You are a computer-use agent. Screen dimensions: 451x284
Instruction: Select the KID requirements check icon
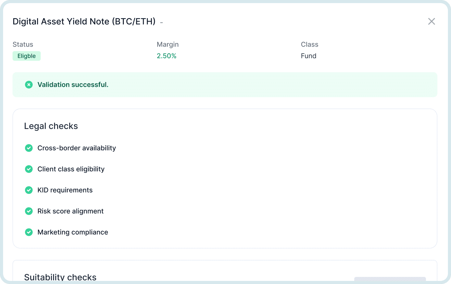29,190
